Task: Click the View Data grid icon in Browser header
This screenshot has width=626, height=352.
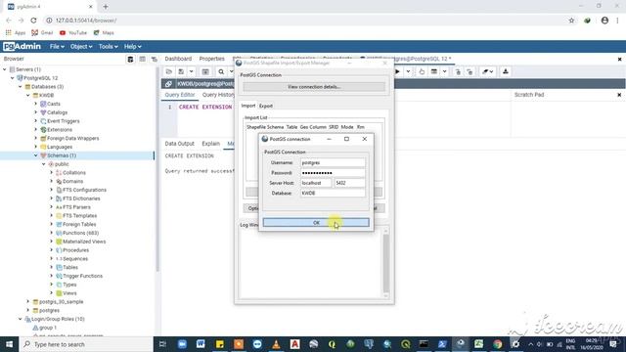Action: (143, 59)
